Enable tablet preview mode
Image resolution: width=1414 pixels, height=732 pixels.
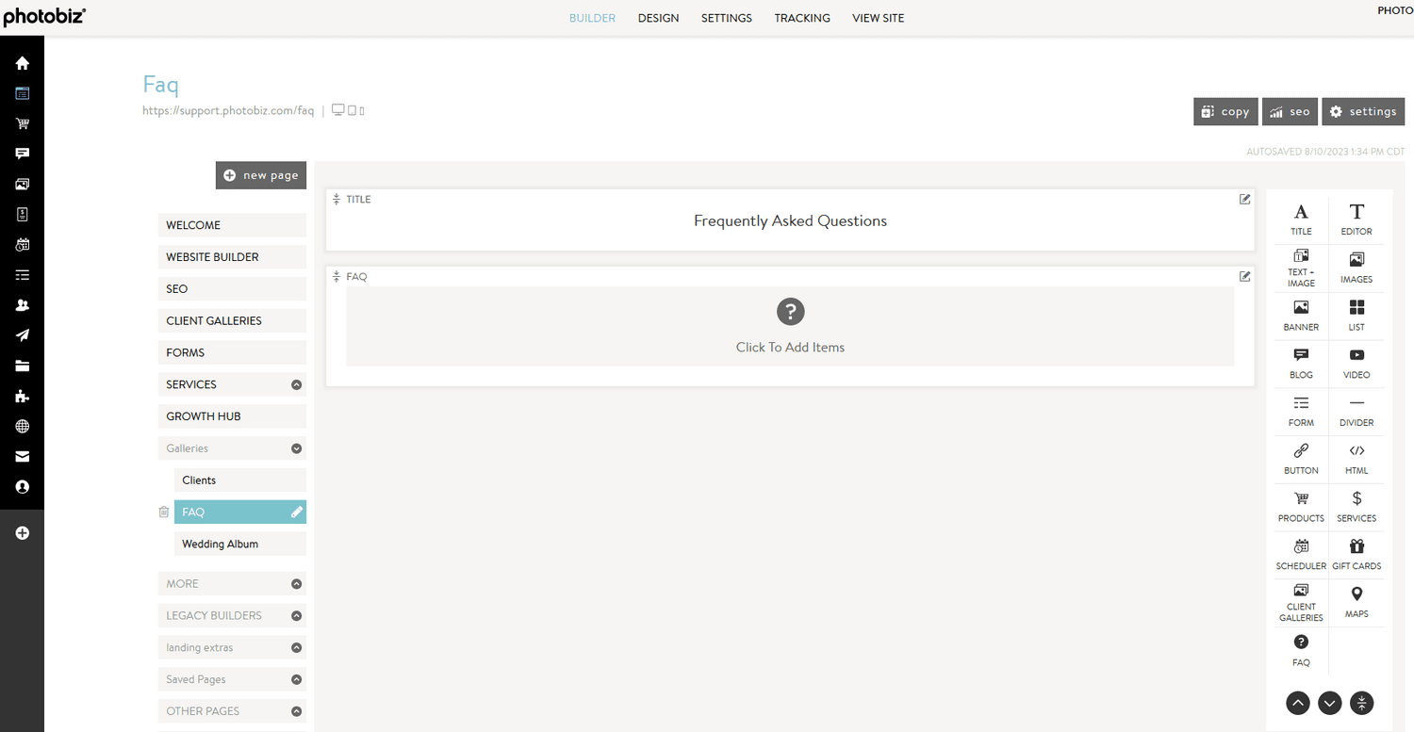tap(350, 110)
